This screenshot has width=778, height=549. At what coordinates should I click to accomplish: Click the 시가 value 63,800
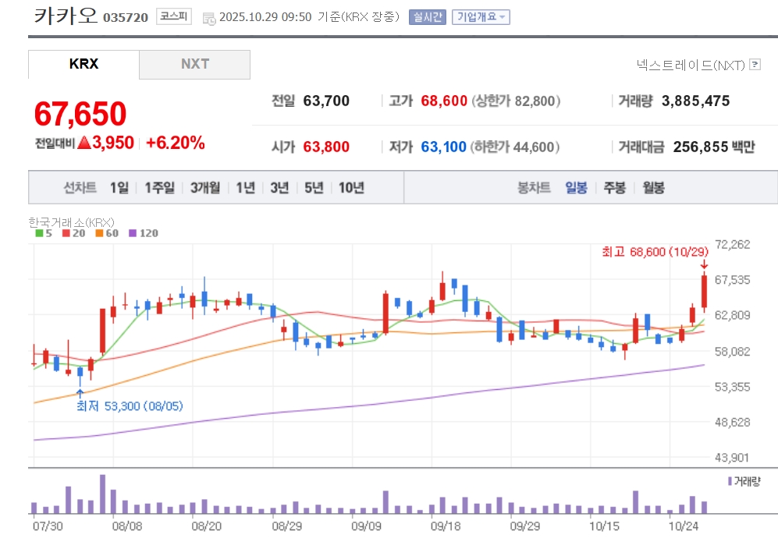(326, 147)
